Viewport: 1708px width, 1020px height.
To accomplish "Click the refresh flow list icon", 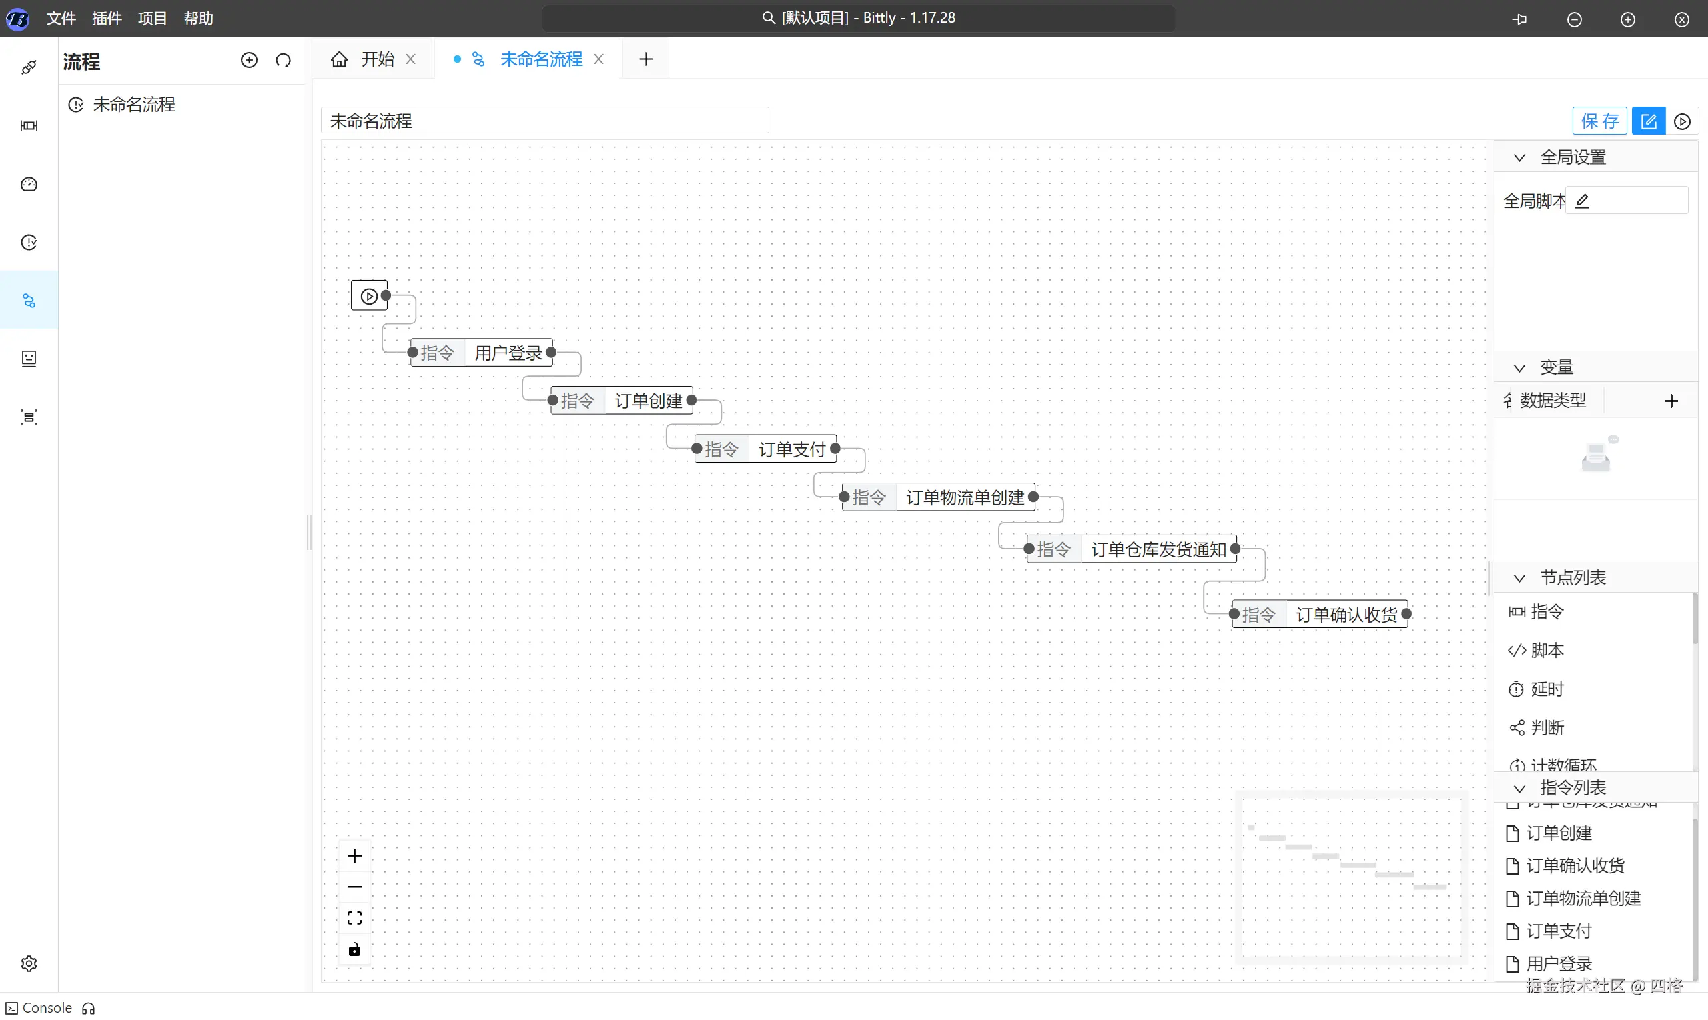I will pos(284,61).
